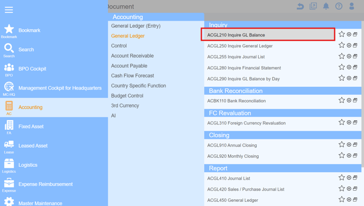Bookmark ACGL310 Foreign Currency Revaluation with star
The height and width of the screenshot is (206, 364).
click(341, 122)
